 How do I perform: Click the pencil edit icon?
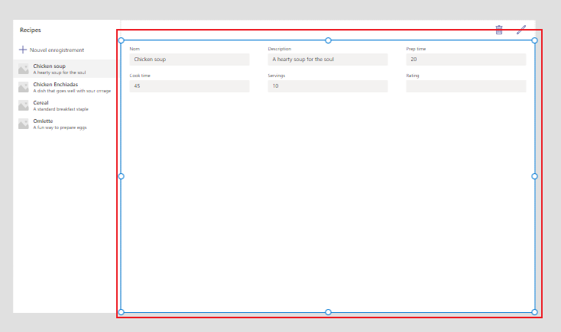[x=521, y=30]
